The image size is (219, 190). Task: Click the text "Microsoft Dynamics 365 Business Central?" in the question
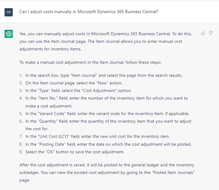coord(118,12)
